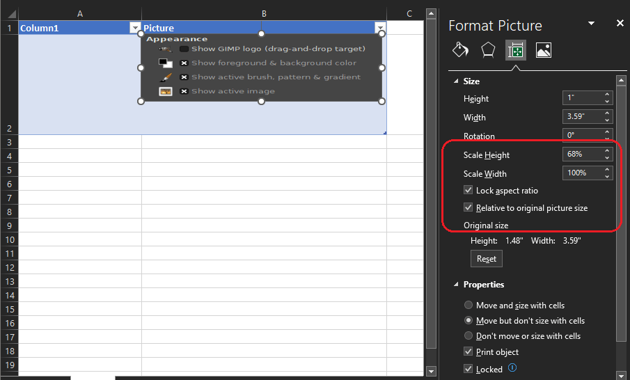
Task: Click the Format Picture pane scroll up arrow
Action: (x=621, y=80)
